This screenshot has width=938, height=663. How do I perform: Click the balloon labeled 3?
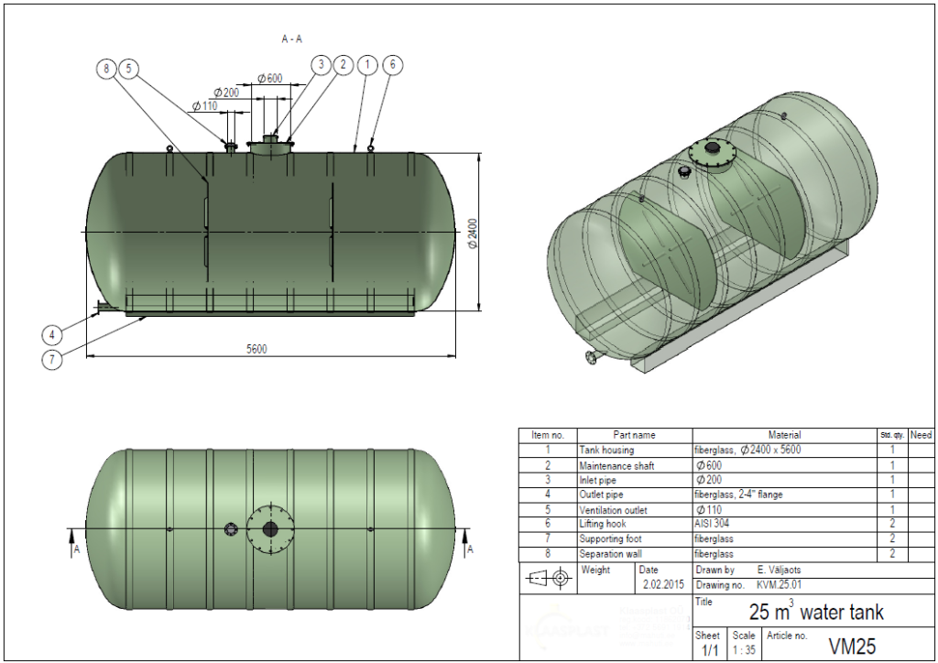[x=322, y=64]
